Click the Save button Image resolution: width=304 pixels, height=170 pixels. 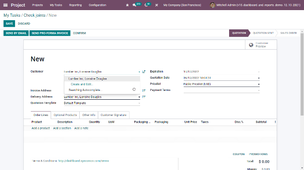pos(9,24)
